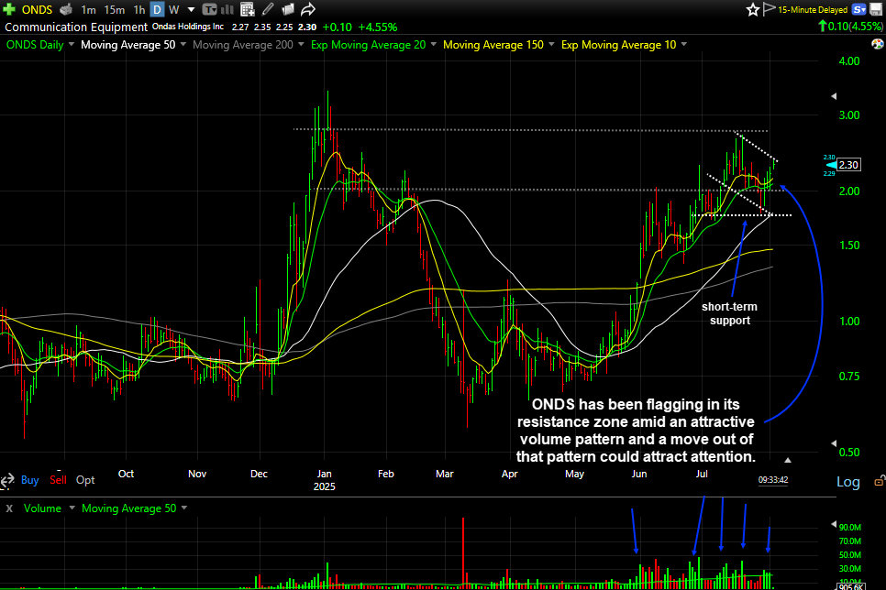Switch to daily timeframe D
The image size is (886, 590).
pos(157,9)
